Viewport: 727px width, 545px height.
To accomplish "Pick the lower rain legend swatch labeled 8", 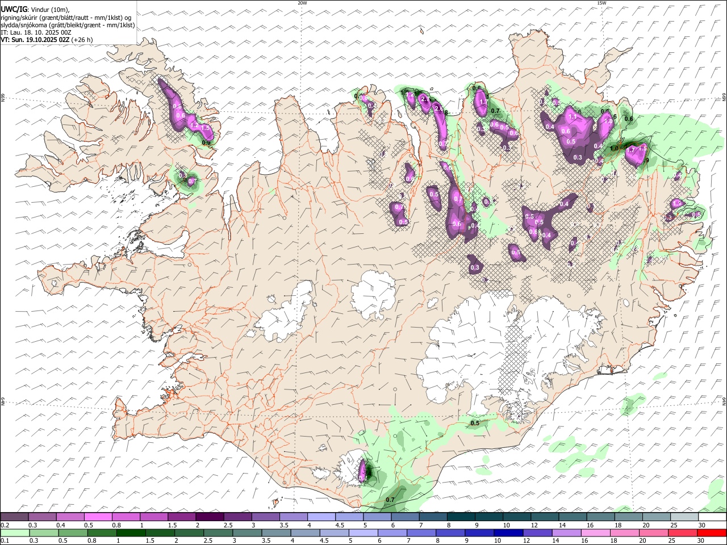I will [x=451, y=533].
